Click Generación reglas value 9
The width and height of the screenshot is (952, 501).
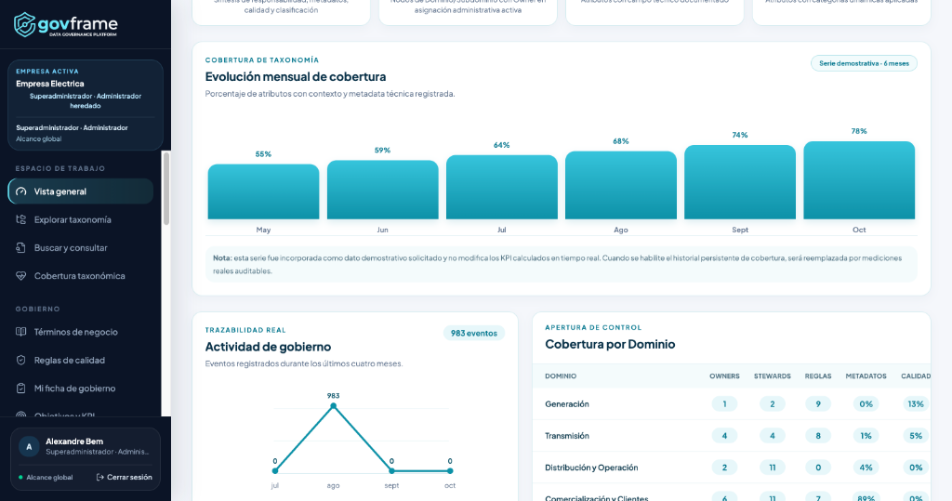tap(818, 403)
